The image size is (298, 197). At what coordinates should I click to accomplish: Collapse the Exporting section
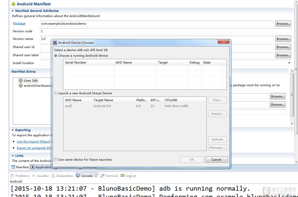click(x=13, y=130)
